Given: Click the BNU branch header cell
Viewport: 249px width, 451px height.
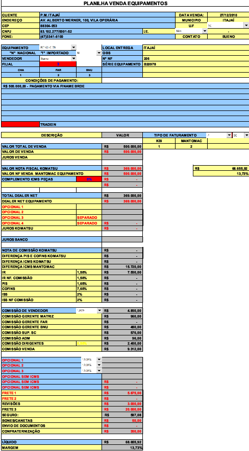Looking at the screenshot, I should 89,70.
